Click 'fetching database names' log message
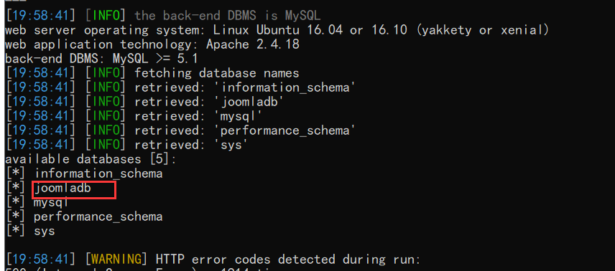The image size is (615, 271). (216, 73)
